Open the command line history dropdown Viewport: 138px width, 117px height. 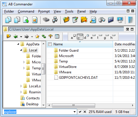(74, 112)
